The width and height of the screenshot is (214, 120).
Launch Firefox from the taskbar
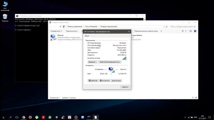30,117
